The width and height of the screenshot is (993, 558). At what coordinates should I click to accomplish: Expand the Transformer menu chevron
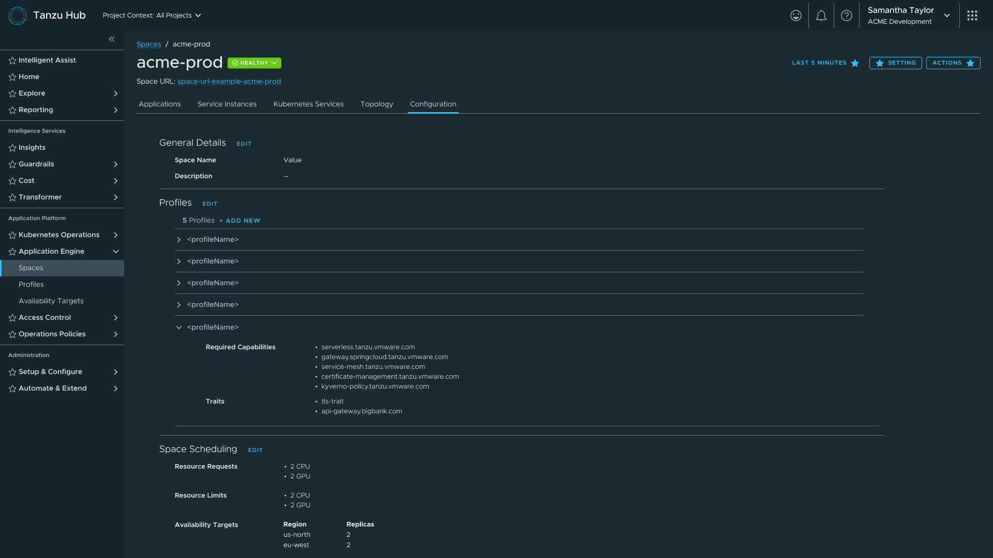(116, 197)
